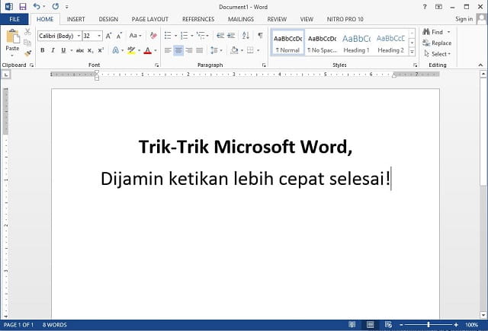Image resolution: width=488 pixels, height=331 pixels.
Task: Apply numbered list
Action: pyautogui.click(x=185, y=36)
